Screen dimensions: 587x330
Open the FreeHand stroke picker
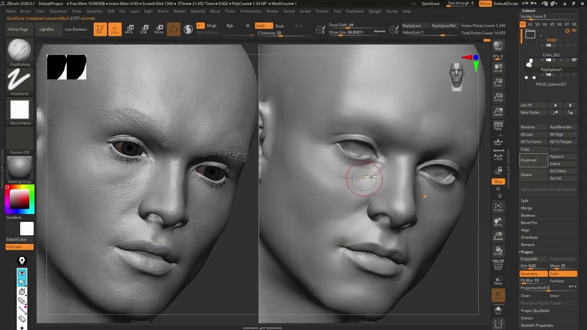20,82
